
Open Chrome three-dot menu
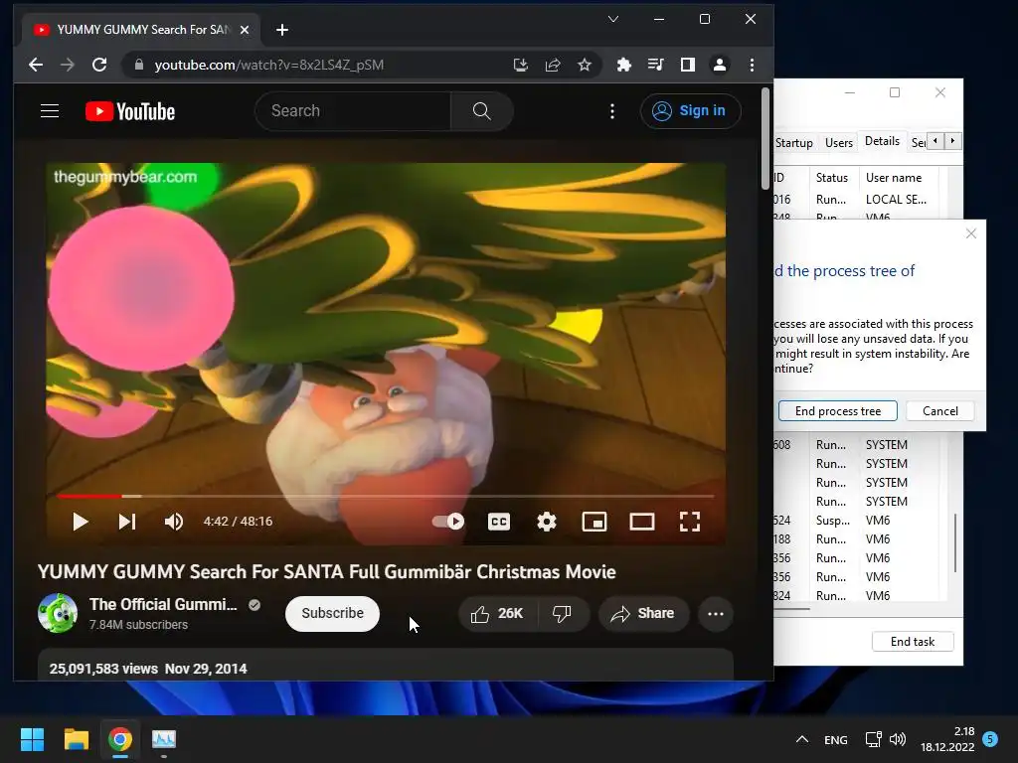pyautogui.click(x=752, y=65)
